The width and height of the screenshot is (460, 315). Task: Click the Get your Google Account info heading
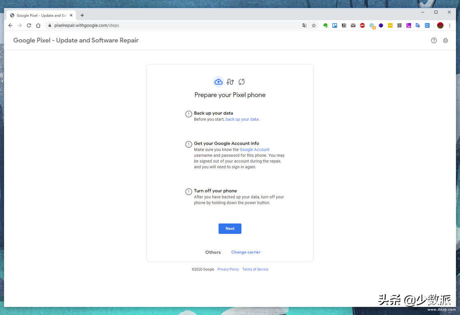pyautogui.click(x=226, y=143)
